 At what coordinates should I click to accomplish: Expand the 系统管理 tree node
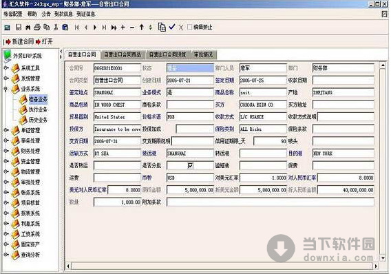pos(6,78)
